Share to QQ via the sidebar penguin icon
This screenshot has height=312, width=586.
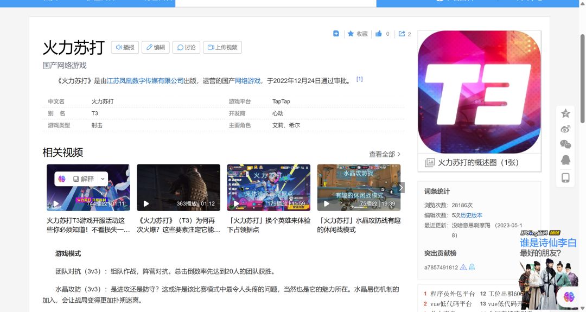tap(565, 160)
